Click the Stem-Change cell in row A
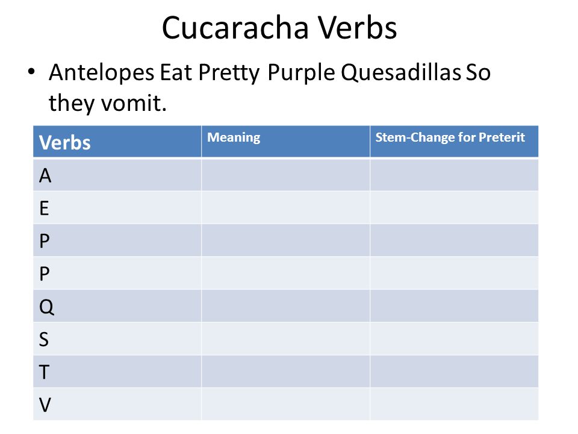 454,175
